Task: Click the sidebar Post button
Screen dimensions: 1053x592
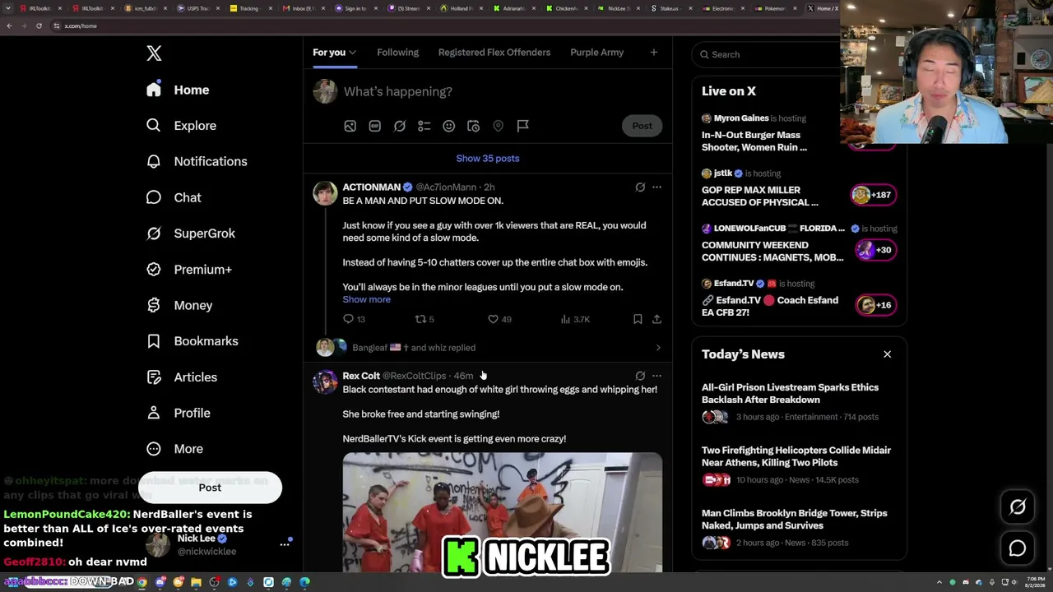Action: [210, 488]
